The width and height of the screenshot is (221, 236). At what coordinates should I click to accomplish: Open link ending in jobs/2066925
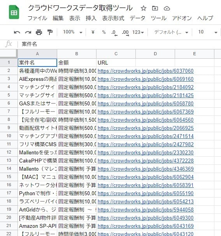pyautogui.click(x=146, y=128)
